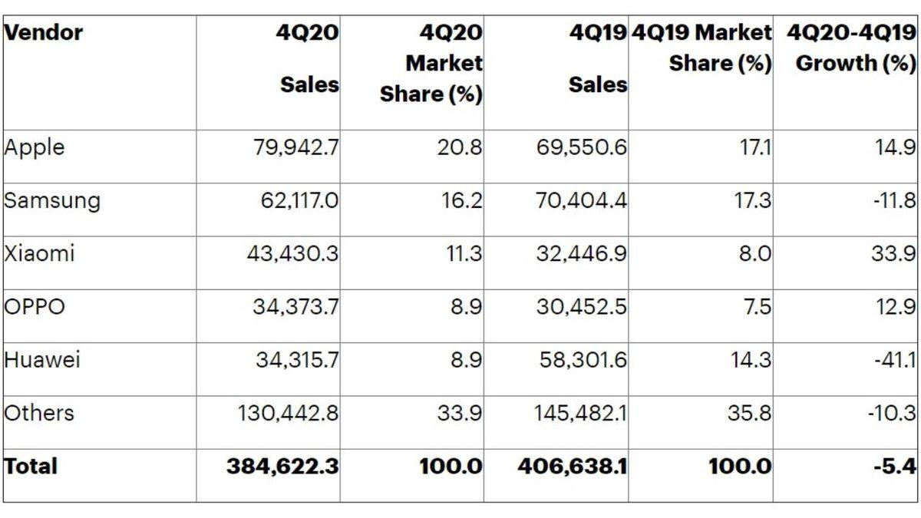This screenshot has height=518, width=921.
Task: Click the Huawei vendor cell
Action: point(42,360)
